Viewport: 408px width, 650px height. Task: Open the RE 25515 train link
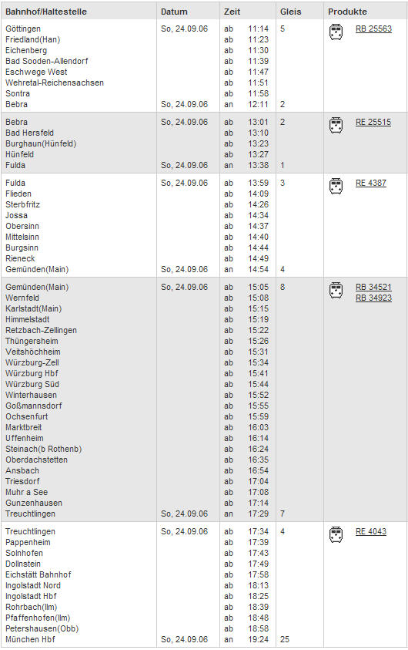373,123
